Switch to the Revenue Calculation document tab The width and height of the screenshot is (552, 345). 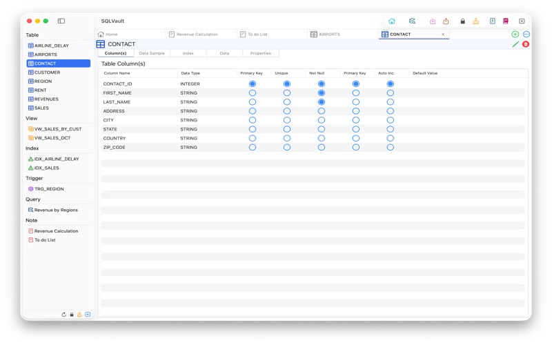[201, 34]
